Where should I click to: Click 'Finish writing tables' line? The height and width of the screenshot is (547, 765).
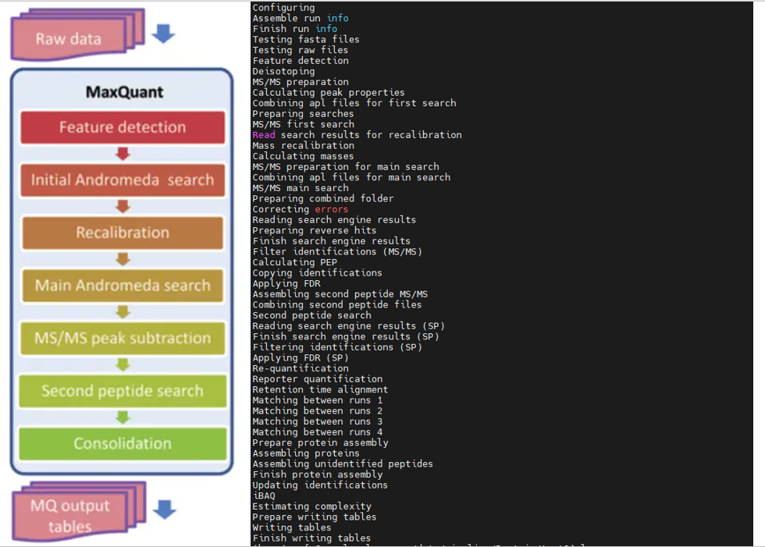pos(311,538)
